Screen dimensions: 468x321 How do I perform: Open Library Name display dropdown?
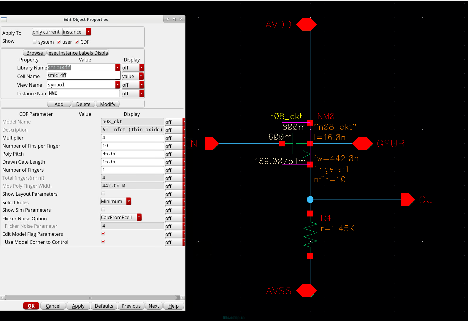coord(133,68)
